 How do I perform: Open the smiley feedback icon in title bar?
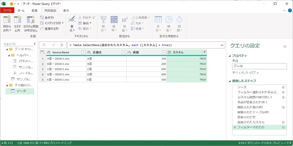11,4
